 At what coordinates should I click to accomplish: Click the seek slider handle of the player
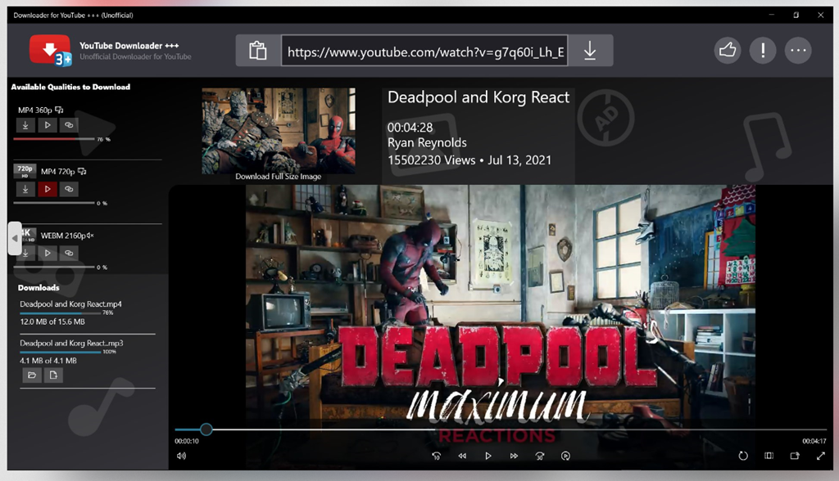pos(206,429)
